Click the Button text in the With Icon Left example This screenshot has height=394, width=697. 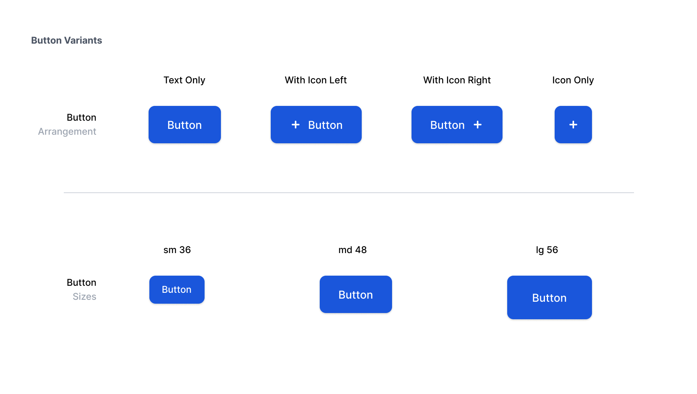[x=325, y=125]
